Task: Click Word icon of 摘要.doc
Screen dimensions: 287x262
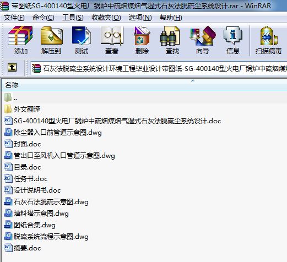Action: (8, 248)
